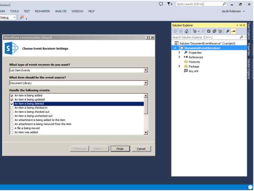Screen dimensions: 254x191
Task: Click the Solution Explorer Forward arrow icon
Action: [x=181, y=31]
